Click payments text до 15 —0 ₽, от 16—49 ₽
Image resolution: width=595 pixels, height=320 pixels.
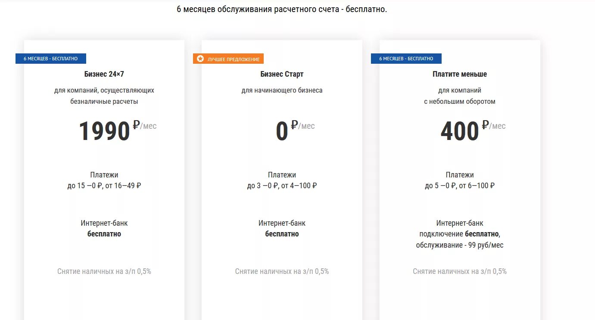click(104, 186)
